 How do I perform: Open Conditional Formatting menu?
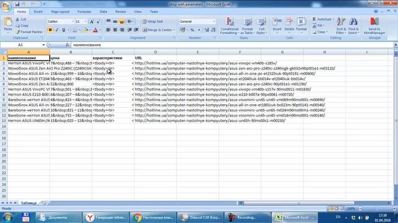pos(229,26)
